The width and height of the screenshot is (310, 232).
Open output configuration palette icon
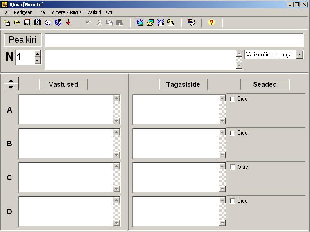[191, 23]
